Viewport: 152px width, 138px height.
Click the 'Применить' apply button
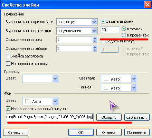tap(137, 132)
